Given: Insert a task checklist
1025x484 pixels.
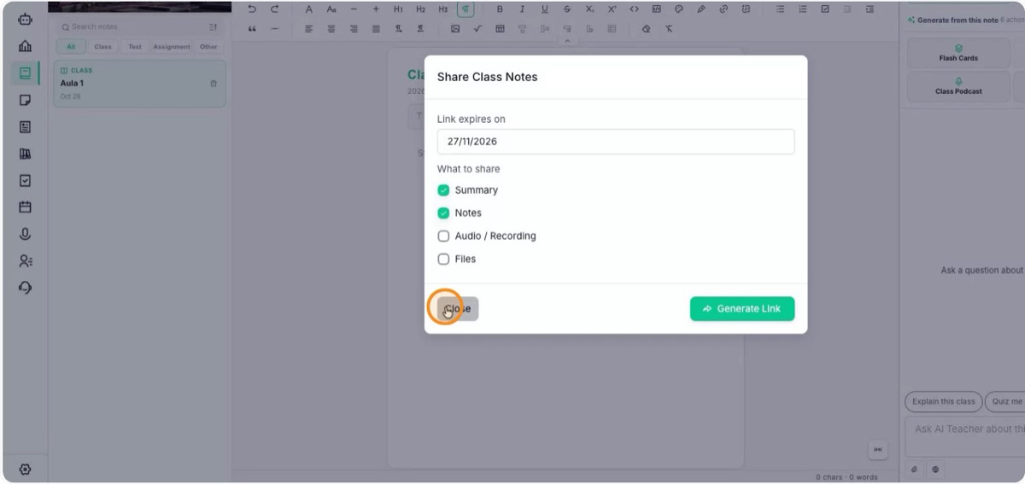Looking at the screenshot, I should click(x=825, y=9).
